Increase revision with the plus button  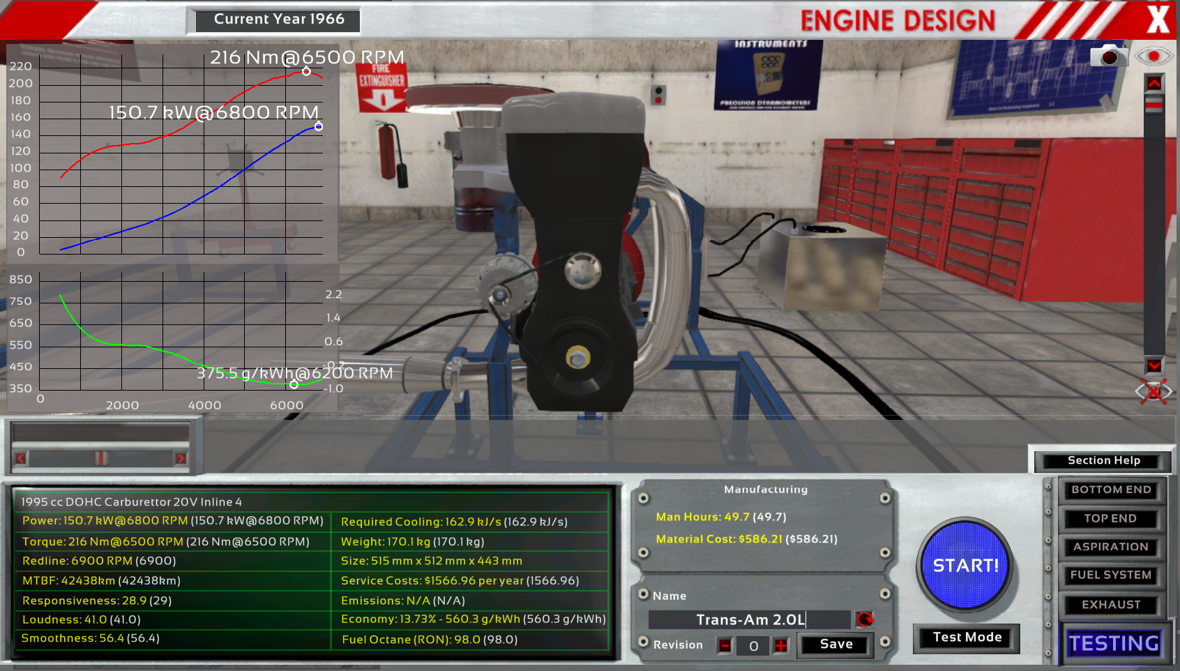pos(780,646)
